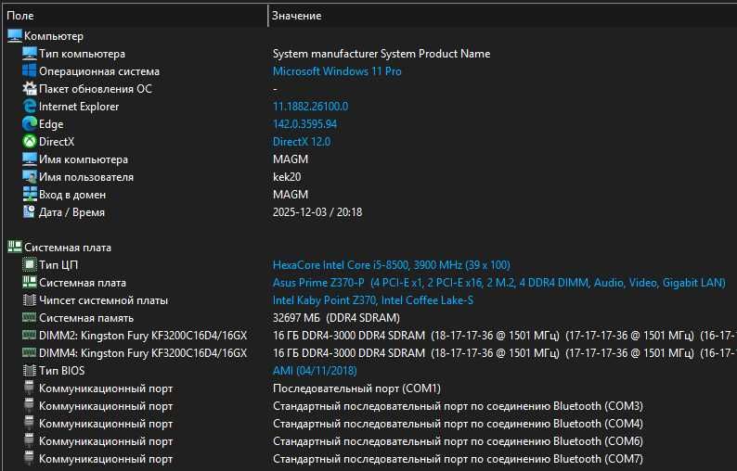This screenshot has height=471, width=737.
Task: Click the port icon for Bluetooth COM7 row
Action: click(x=29, y=459)
